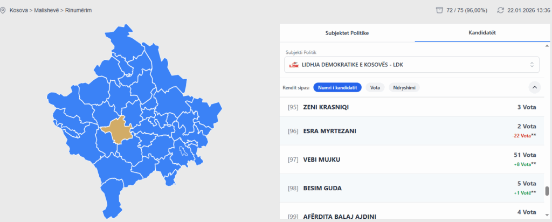
Task: Sort candidates by Ndryshimi
Action: click(404, 87)
